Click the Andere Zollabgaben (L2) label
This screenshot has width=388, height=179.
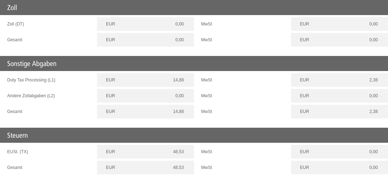pyautogui.click(x=31, y=96)
